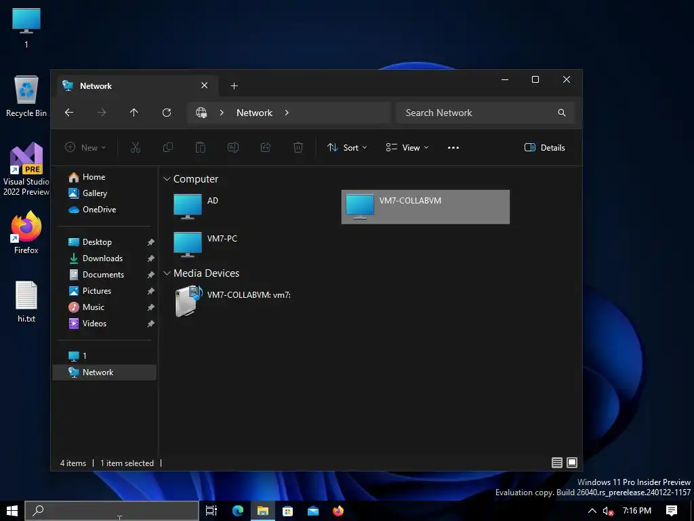Select the desktop computer icon labeled 1
694x521 pixels.
[x=26, y=28]
